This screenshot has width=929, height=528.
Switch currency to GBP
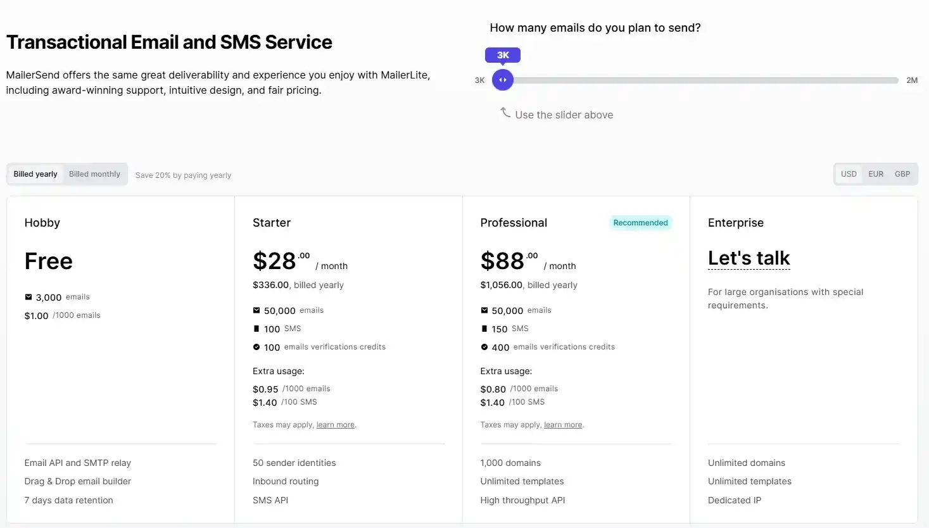click(x=902, y=173)
